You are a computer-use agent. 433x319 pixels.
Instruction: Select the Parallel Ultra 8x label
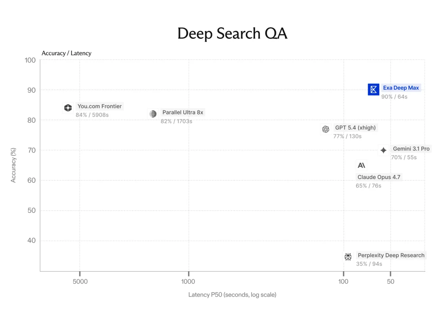click(182, 112)
